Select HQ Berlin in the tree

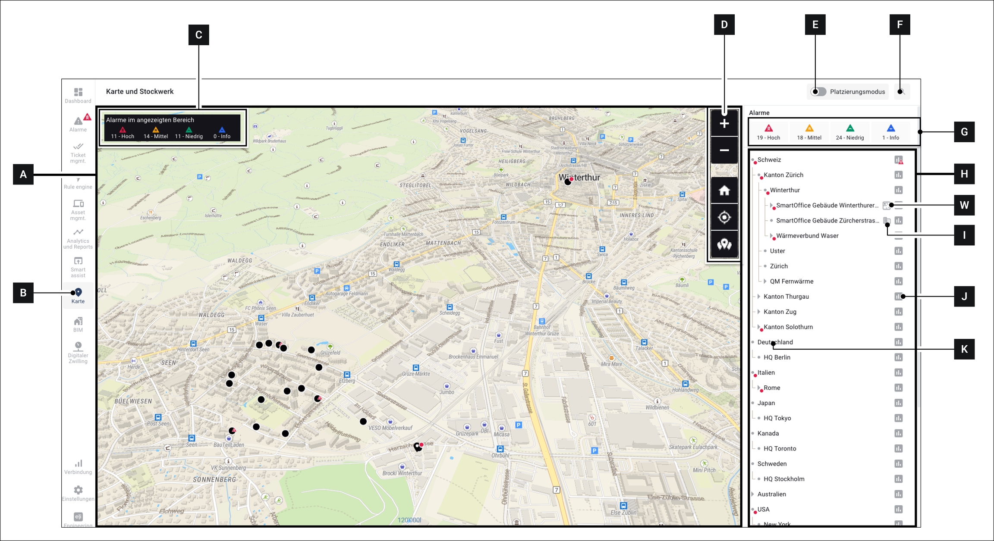click(777, 357)
